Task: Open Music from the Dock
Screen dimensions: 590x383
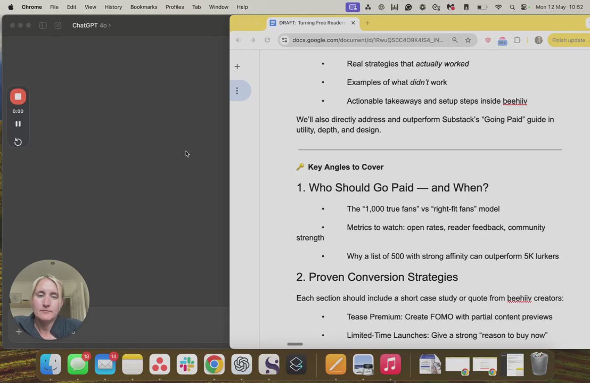Action: (390, 364)
